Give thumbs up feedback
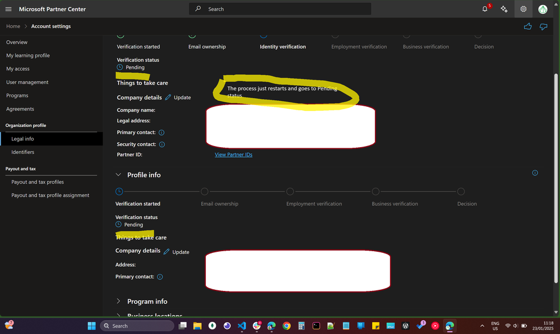 click(x=527, y=26)
